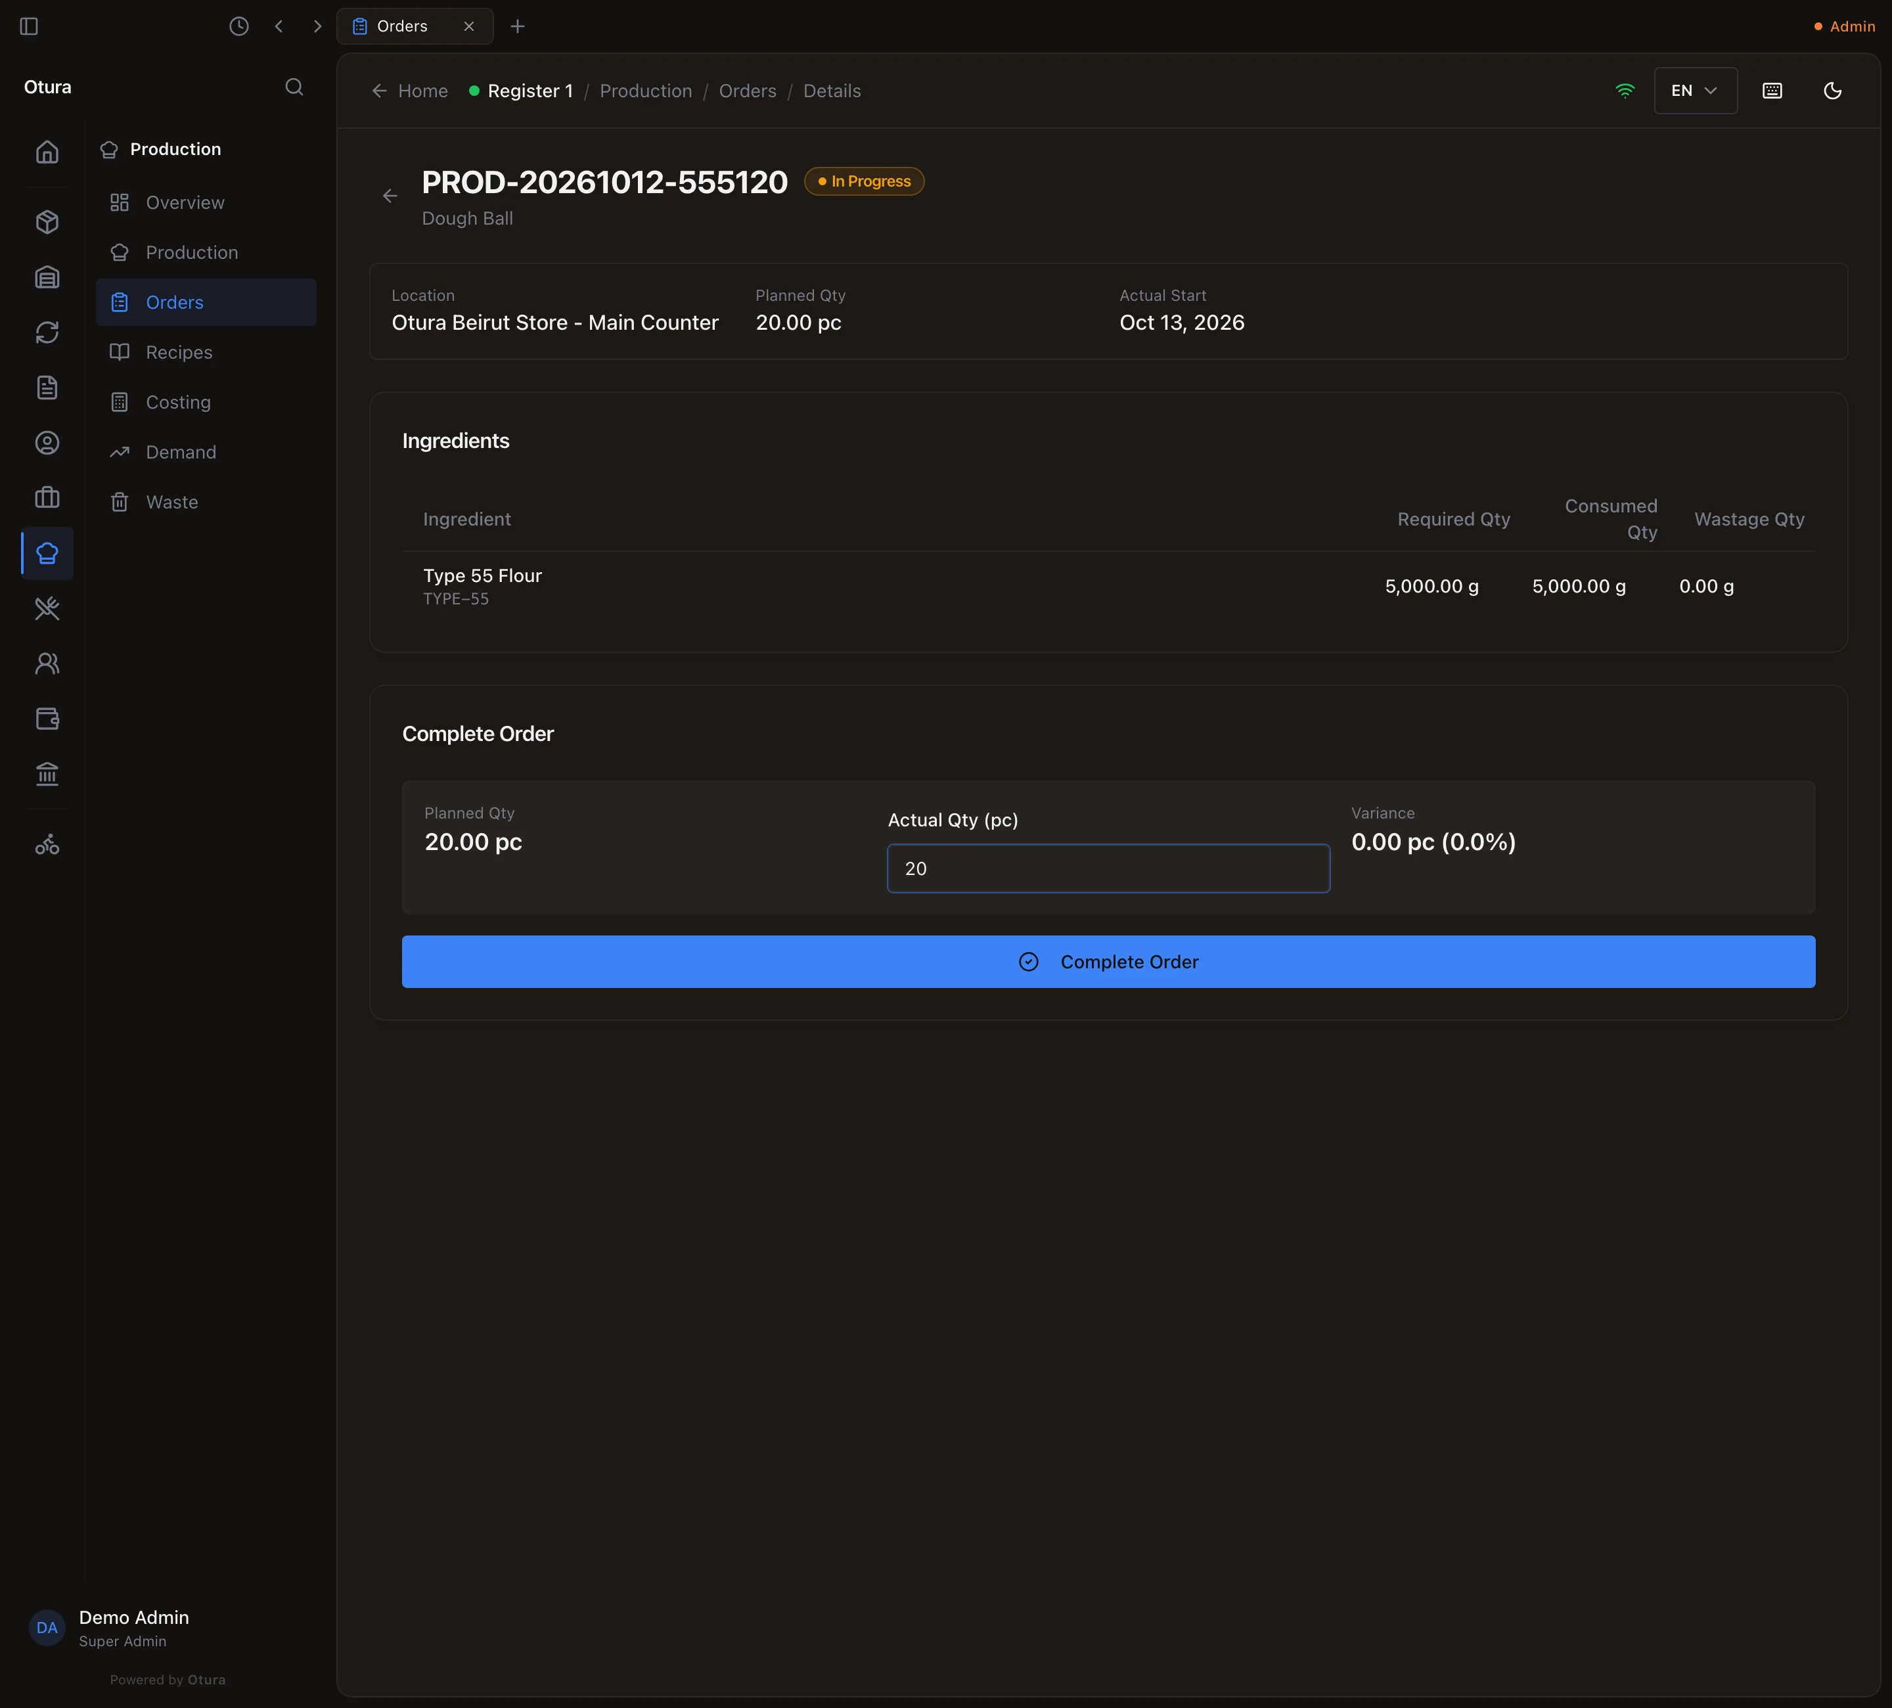The width and height of the screenshot is (1892, 1708).
Task: Open Recipes menu item
Action: click(x=206, y=352)
